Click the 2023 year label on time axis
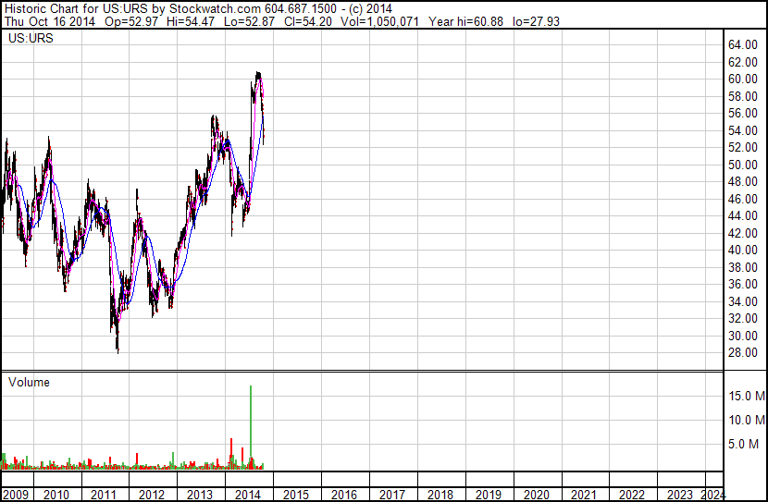 [x=680, y=495]
